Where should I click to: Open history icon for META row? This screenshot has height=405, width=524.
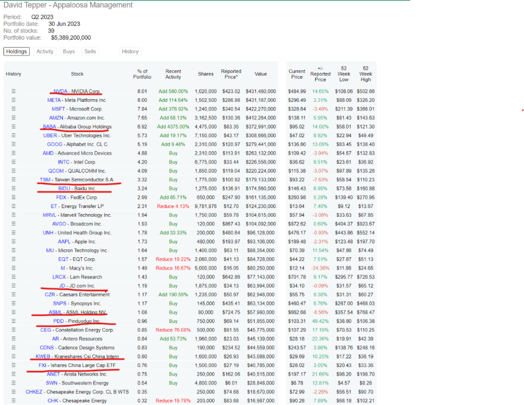click(x=14, y=100)
